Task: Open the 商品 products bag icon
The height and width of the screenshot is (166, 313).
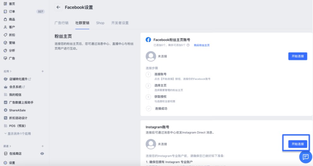Action: click(x=5, y=19)
